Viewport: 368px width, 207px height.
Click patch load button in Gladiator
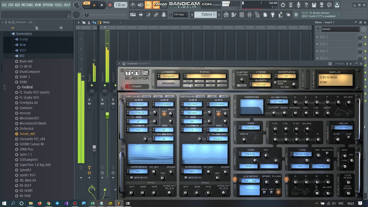point(188,81)
